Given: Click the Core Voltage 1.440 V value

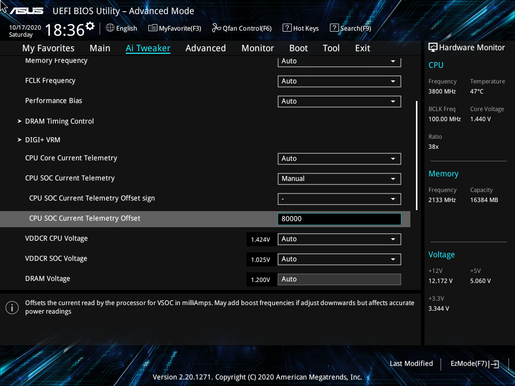Looking at the screenshot, I should (480, 119).
